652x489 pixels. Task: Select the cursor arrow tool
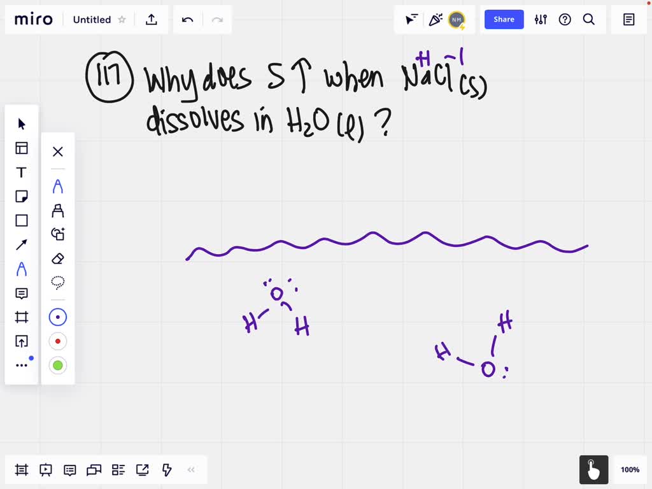tap(22, 124)
